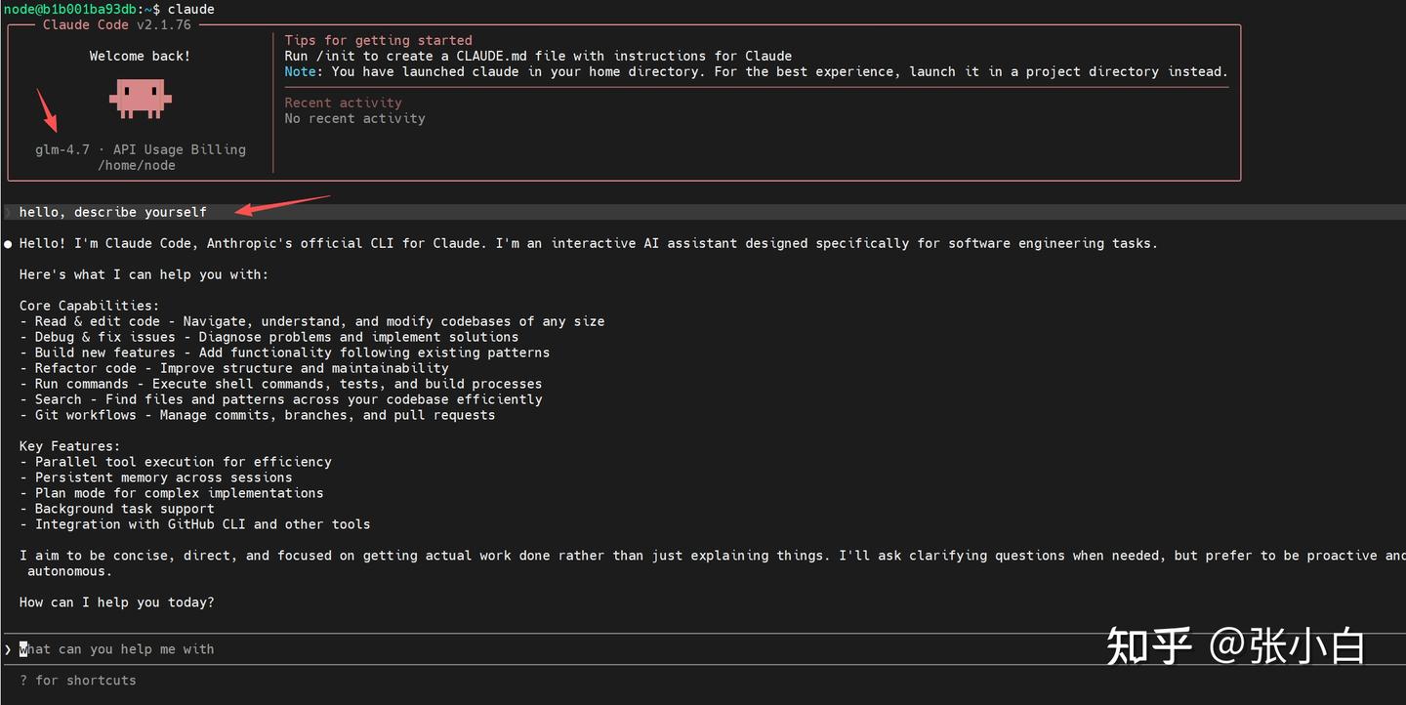Click the prompt chevron beside the input line
Screen dimensions: 1406x705
(8, 649)
